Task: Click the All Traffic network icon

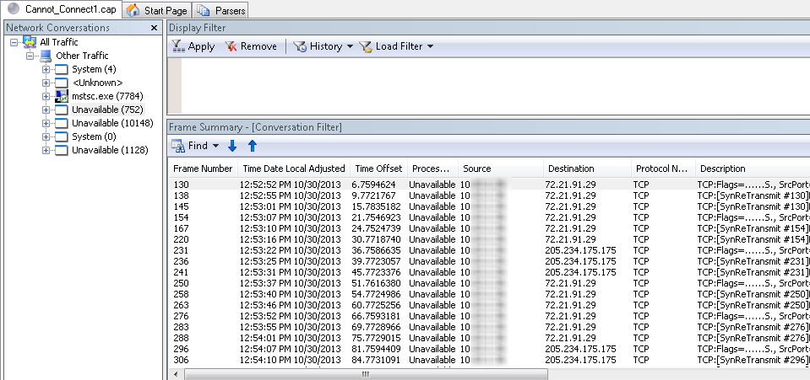Action: (30, 42)
